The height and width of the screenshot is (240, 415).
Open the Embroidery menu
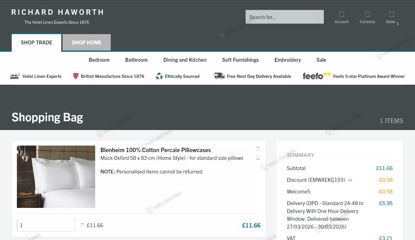(287, 60)
